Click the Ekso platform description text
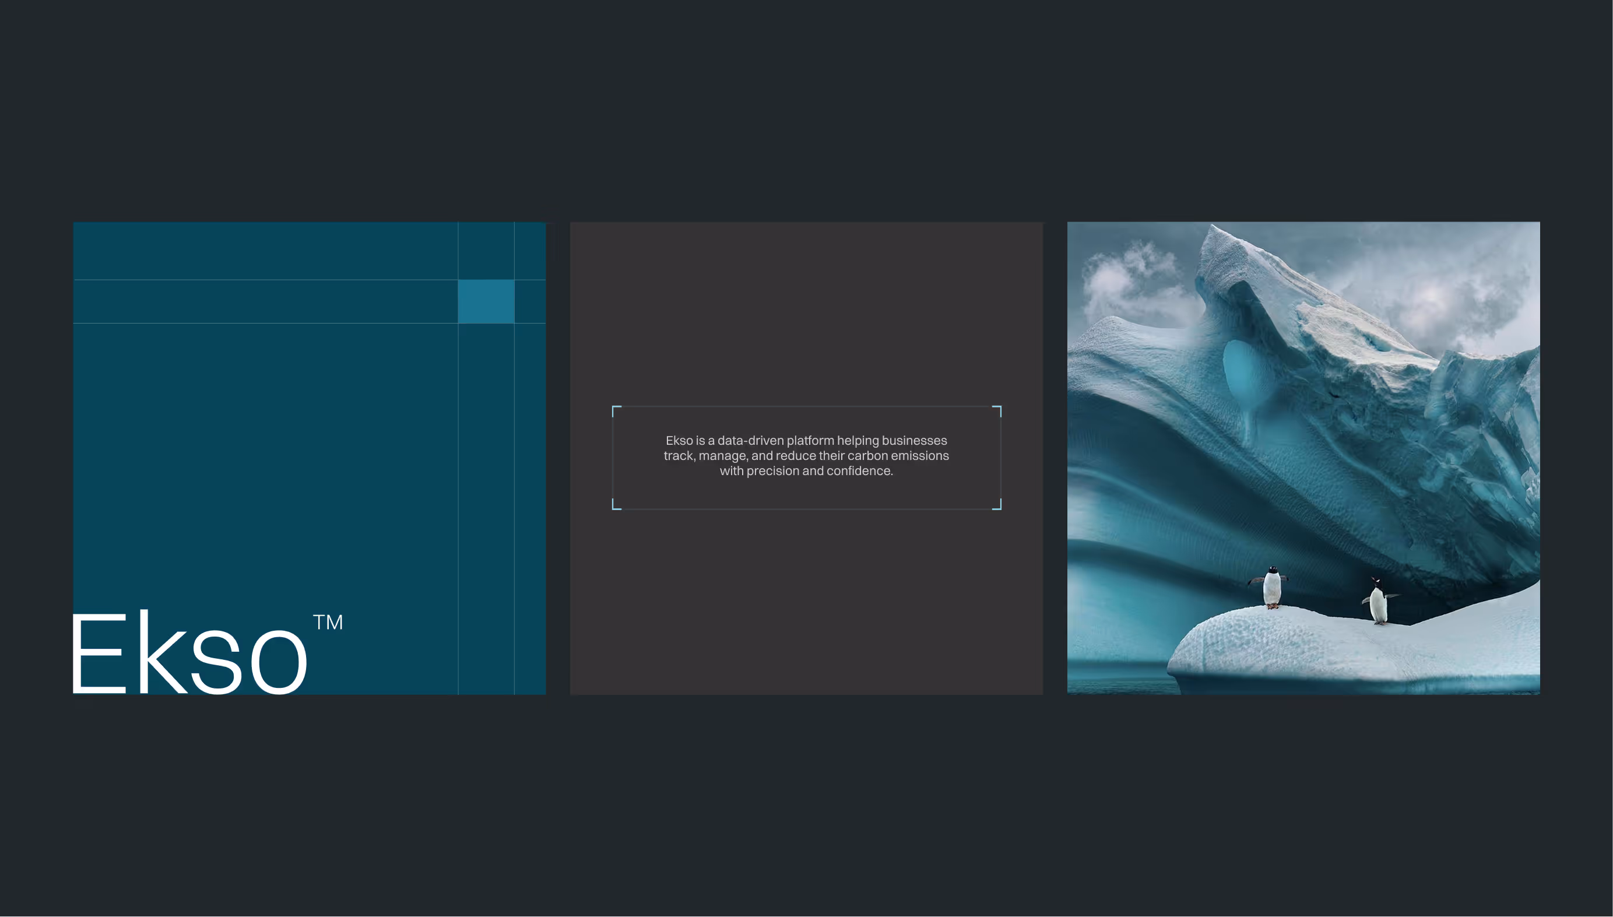 coord(806,455)
